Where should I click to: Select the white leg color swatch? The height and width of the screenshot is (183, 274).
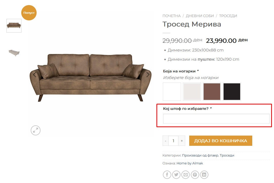click(x=172, y=91)
